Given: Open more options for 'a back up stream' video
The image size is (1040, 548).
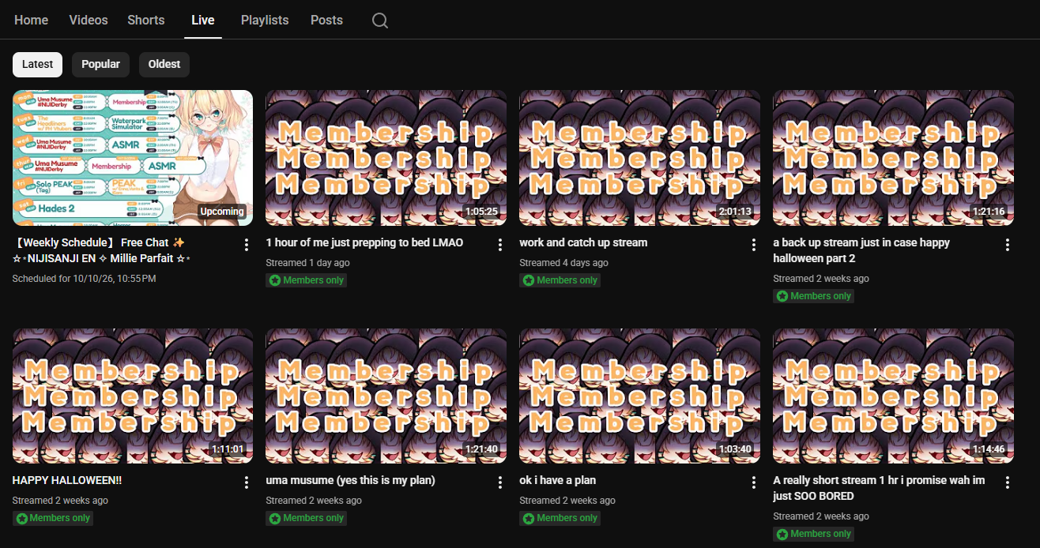Looking at the screenshot, I should coord(1008,245).
